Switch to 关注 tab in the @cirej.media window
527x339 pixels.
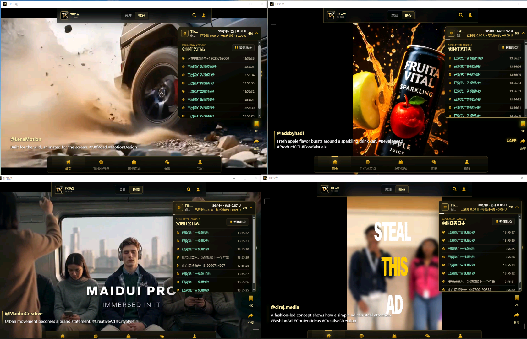tap(388, 189)
